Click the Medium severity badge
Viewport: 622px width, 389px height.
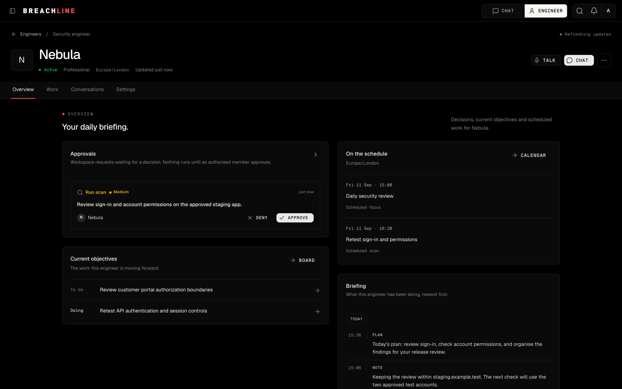(119, 192)
